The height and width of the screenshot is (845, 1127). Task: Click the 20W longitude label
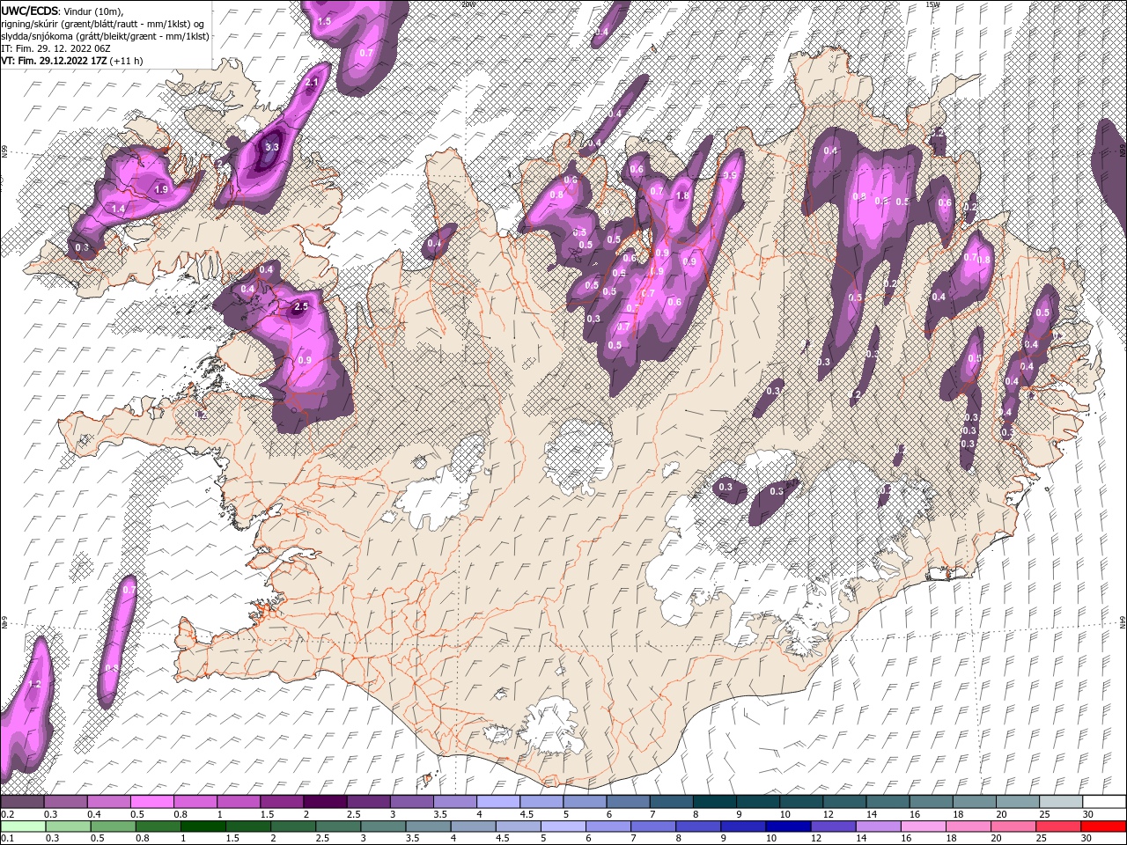(468, 4)
